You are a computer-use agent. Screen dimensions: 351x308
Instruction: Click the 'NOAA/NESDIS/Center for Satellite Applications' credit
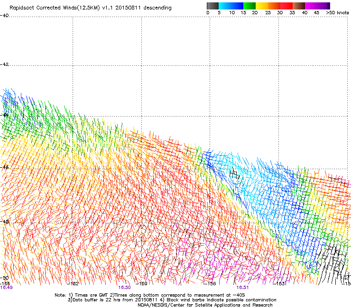(x=189, y=305)
